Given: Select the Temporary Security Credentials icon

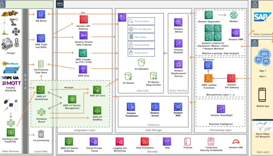Looking at the screenshot, I should point(211,142).
